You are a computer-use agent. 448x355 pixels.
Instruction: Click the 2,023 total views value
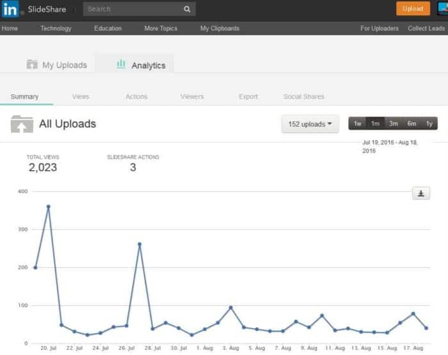point(43,168)
